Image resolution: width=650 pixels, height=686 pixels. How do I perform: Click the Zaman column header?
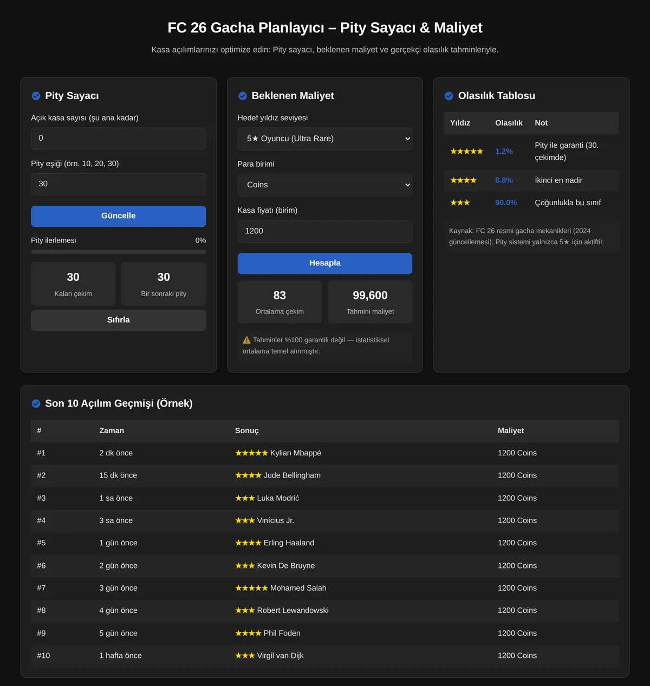tap(112, 431)
